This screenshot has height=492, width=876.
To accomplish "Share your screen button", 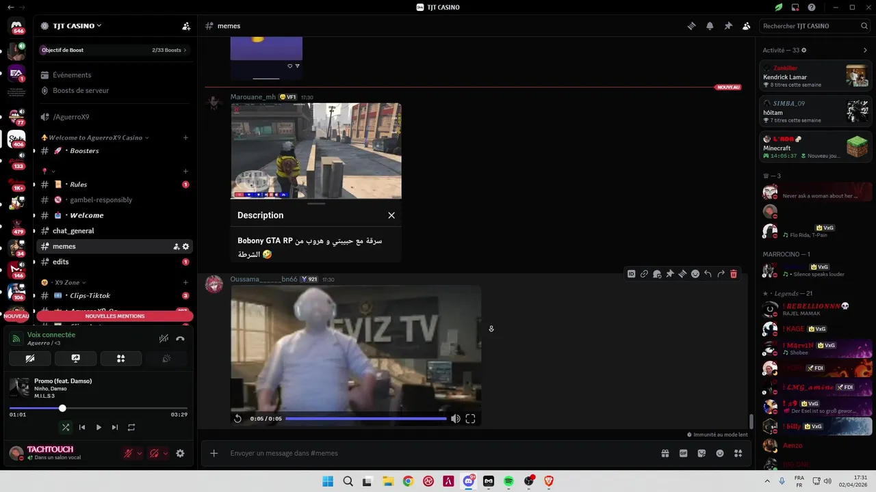I will (75, 358).
